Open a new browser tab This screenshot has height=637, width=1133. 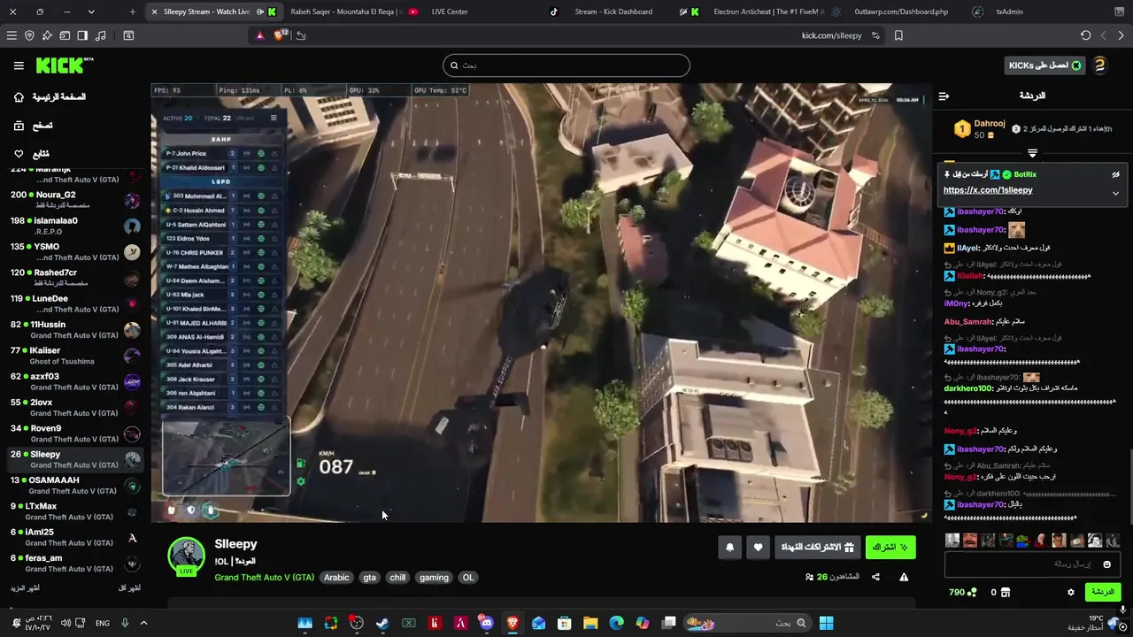click(133, 12)
